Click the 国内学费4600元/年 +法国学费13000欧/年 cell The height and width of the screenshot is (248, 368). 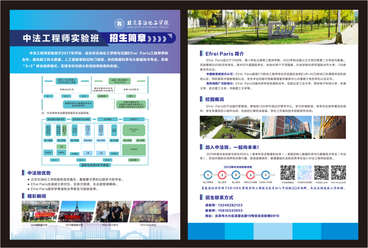pyautogui.click(x=103, y=89)
